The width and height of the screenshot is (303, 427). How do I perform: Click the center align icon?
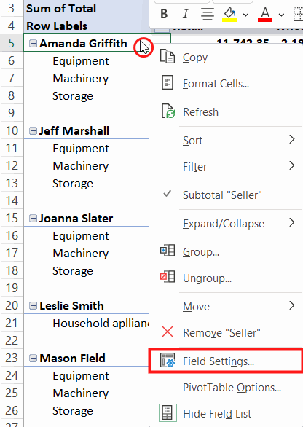click(208, 14)
